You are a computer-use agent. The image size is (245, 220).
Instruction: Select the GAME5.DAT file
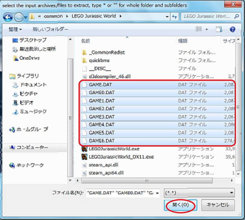[x=157, y=133]
